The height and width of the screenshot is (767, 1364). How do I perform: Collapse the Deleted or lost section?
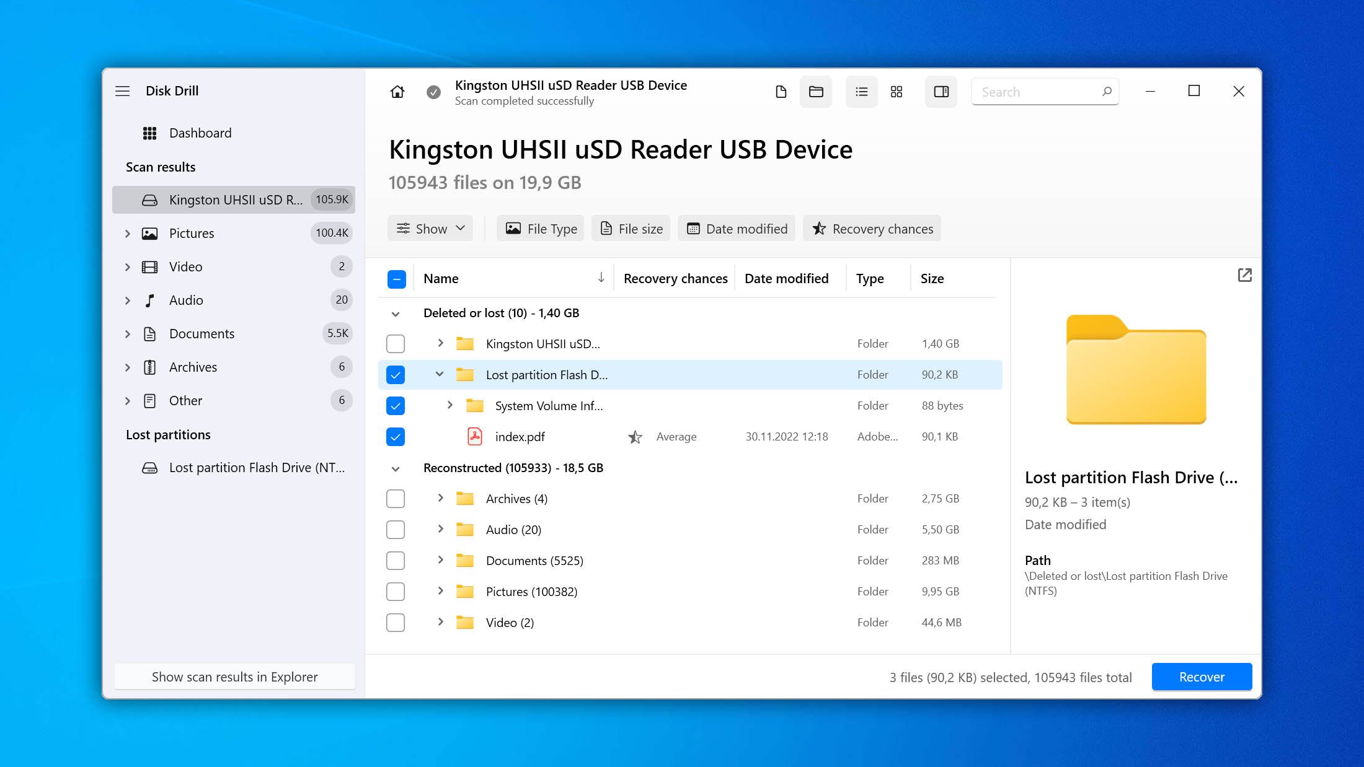coord(396,313)
